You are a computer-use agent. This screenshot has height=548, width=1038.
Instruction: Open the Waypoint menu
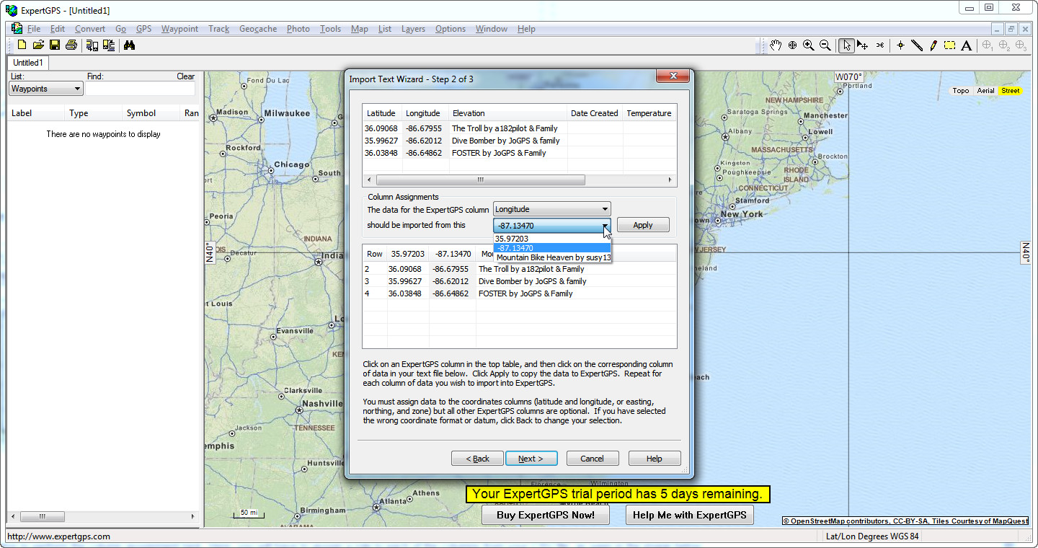179,29
